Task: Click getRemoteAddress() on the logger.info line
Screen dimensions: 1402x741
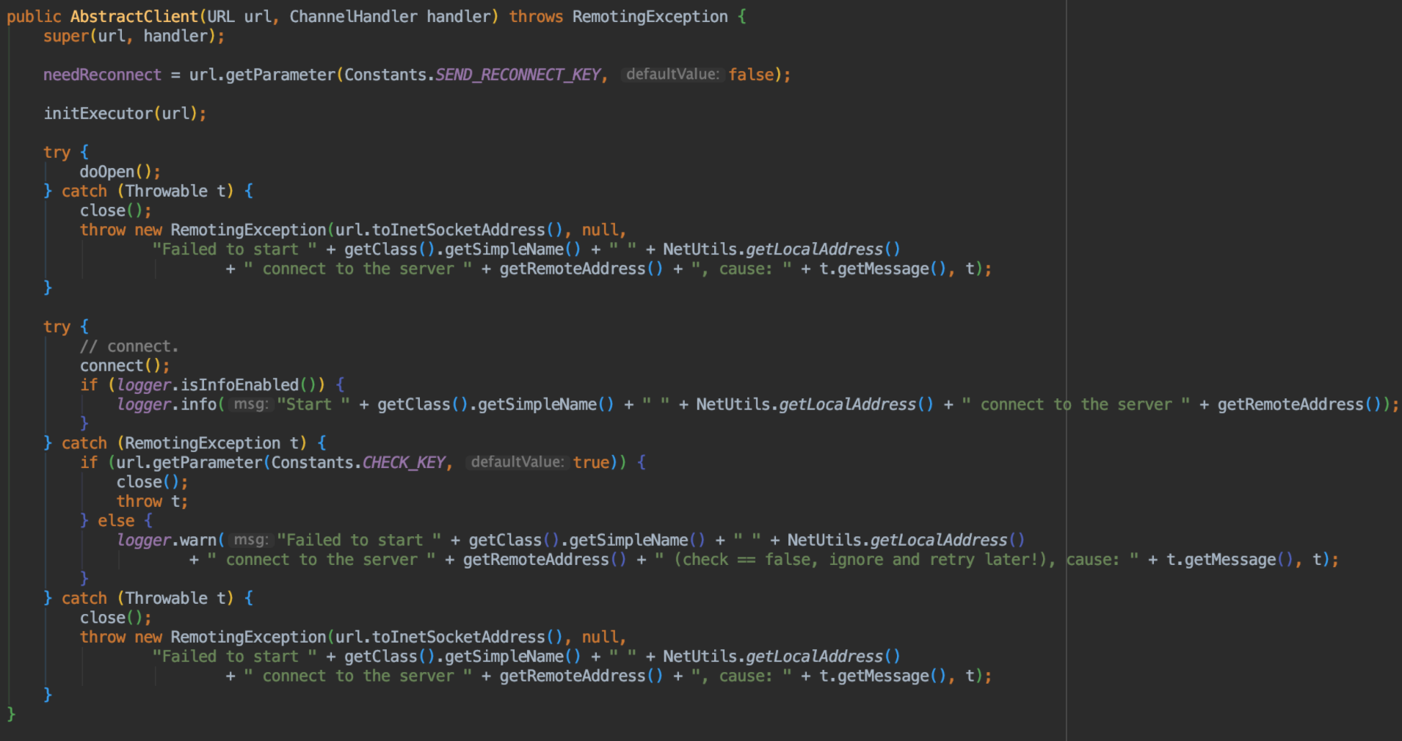Action: coord(1299,405)
